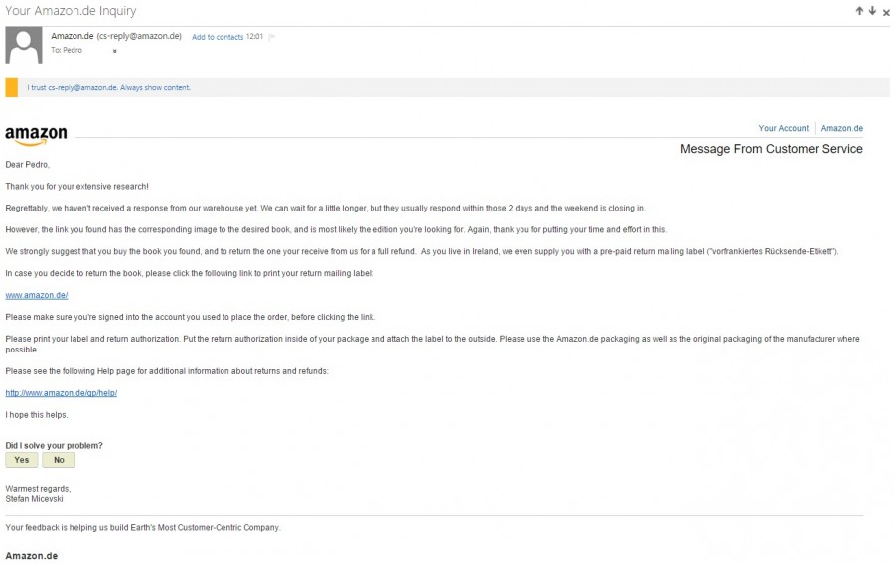Open the Amazon.de header link
The image size is (894, 564).
[841, 128]
